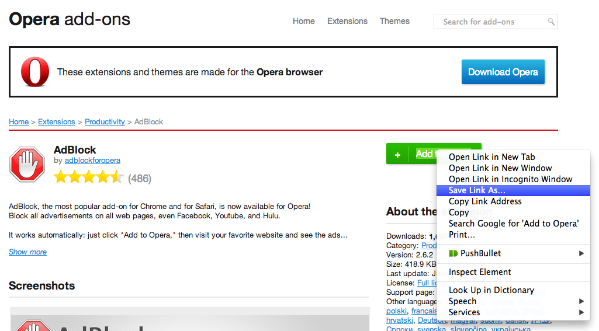The image size is (599, 331).
Task: Choose Open Link in Incognito Window
Action: (514, 179)
